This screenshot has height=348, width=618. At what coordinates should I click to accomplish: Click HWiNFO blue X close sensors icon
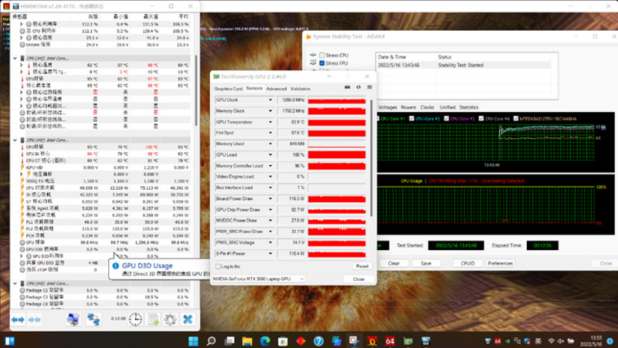tap(188, 319)
